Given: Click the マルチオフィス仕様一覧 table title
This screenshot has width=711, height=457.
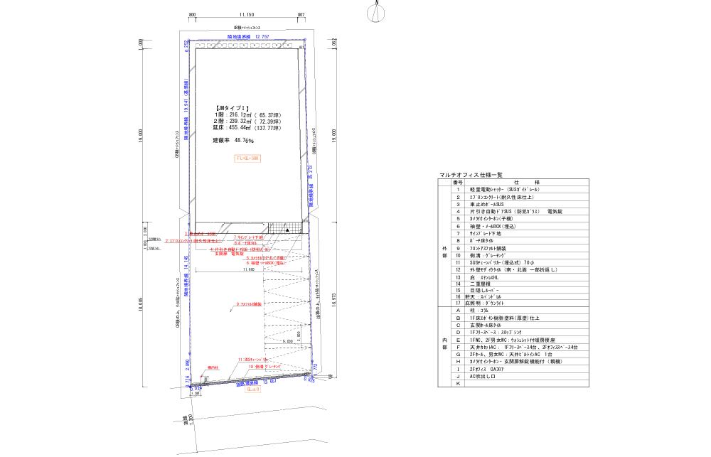Looking at the screenshot, I should [471, 175].
